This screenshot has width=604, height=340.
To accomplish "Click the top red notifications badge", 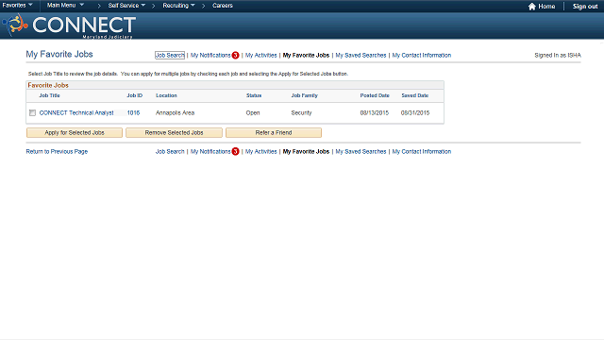I will tap(235, 55).
